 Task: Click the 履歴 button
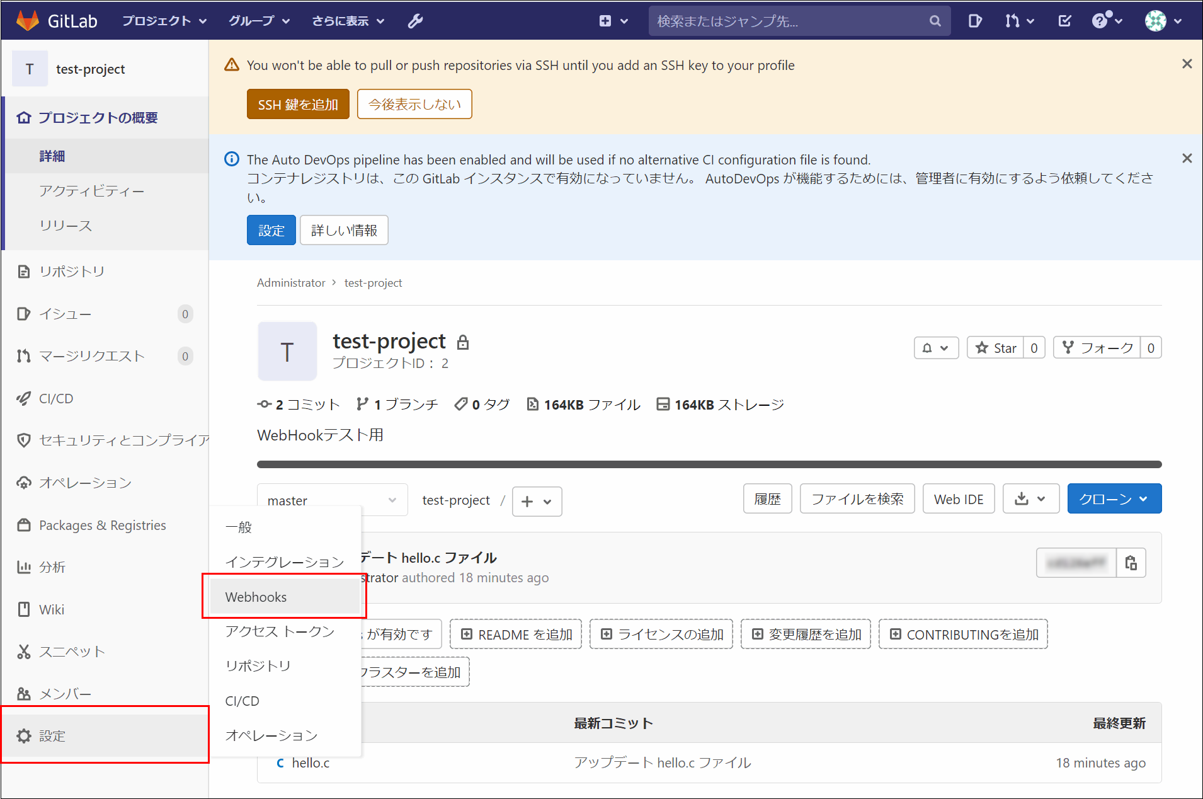click(x=767, y=499)
